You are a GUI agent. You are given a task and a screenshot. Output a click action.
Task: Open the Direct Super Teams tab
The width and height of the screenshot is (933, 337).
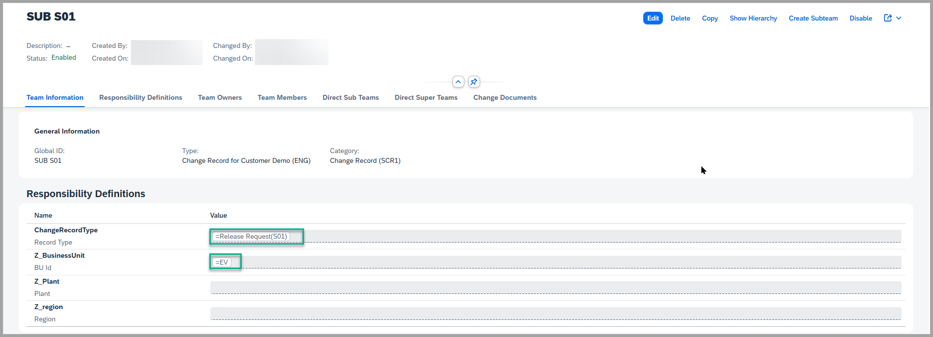[426, 97]
